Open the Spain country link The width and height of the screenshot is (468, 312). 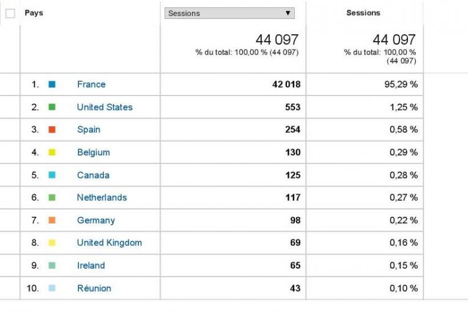pyautogui.click(x=89, y=130)
